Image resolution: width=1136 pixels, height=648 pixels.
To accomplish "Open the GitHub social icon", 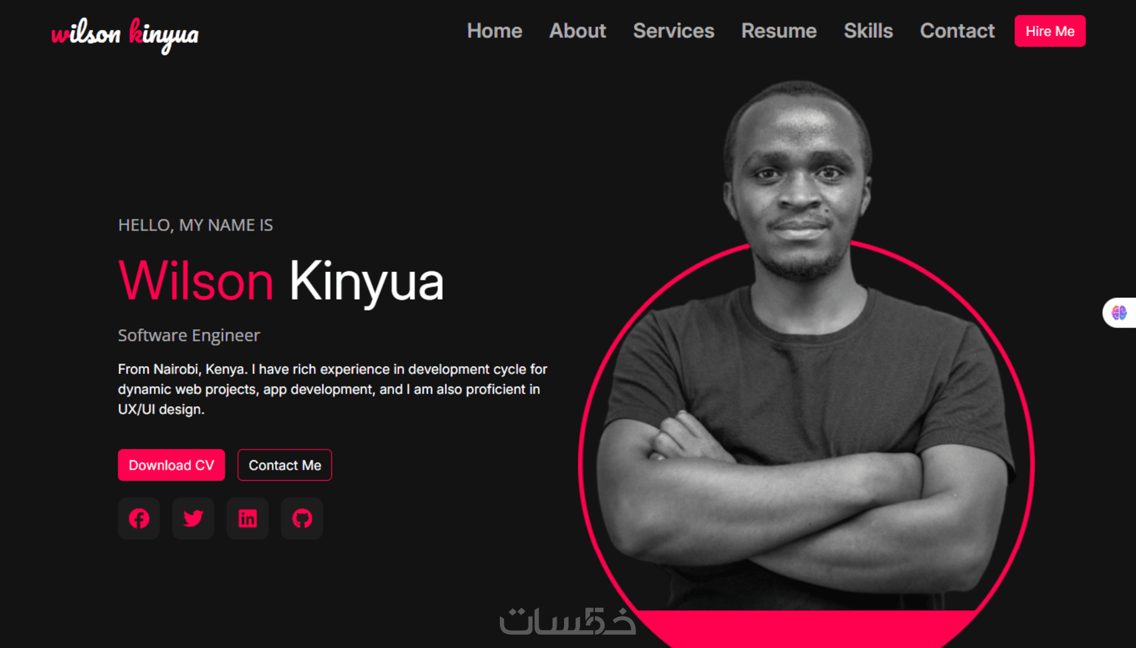I will tap(302, 518).
